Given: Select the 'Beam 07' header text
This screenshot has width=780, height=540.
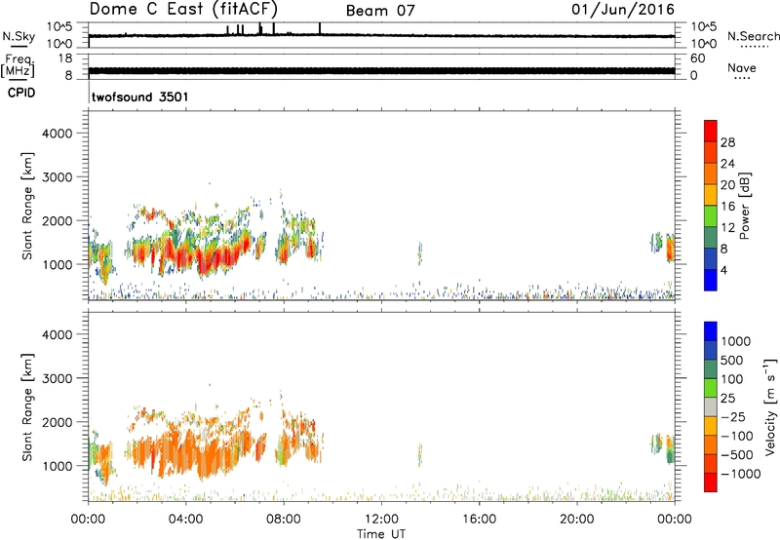Looking at the screenshot, I should (x=380, y=11).
